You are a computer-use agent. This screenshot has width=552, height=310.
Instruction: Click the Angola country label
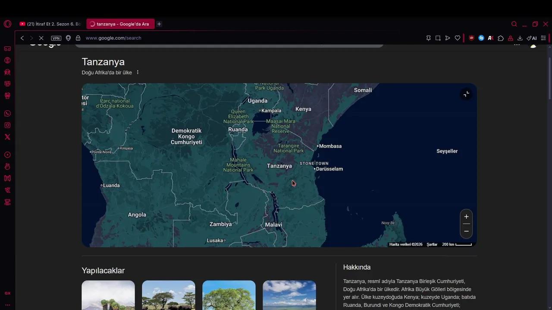click(x=137, y=215)
